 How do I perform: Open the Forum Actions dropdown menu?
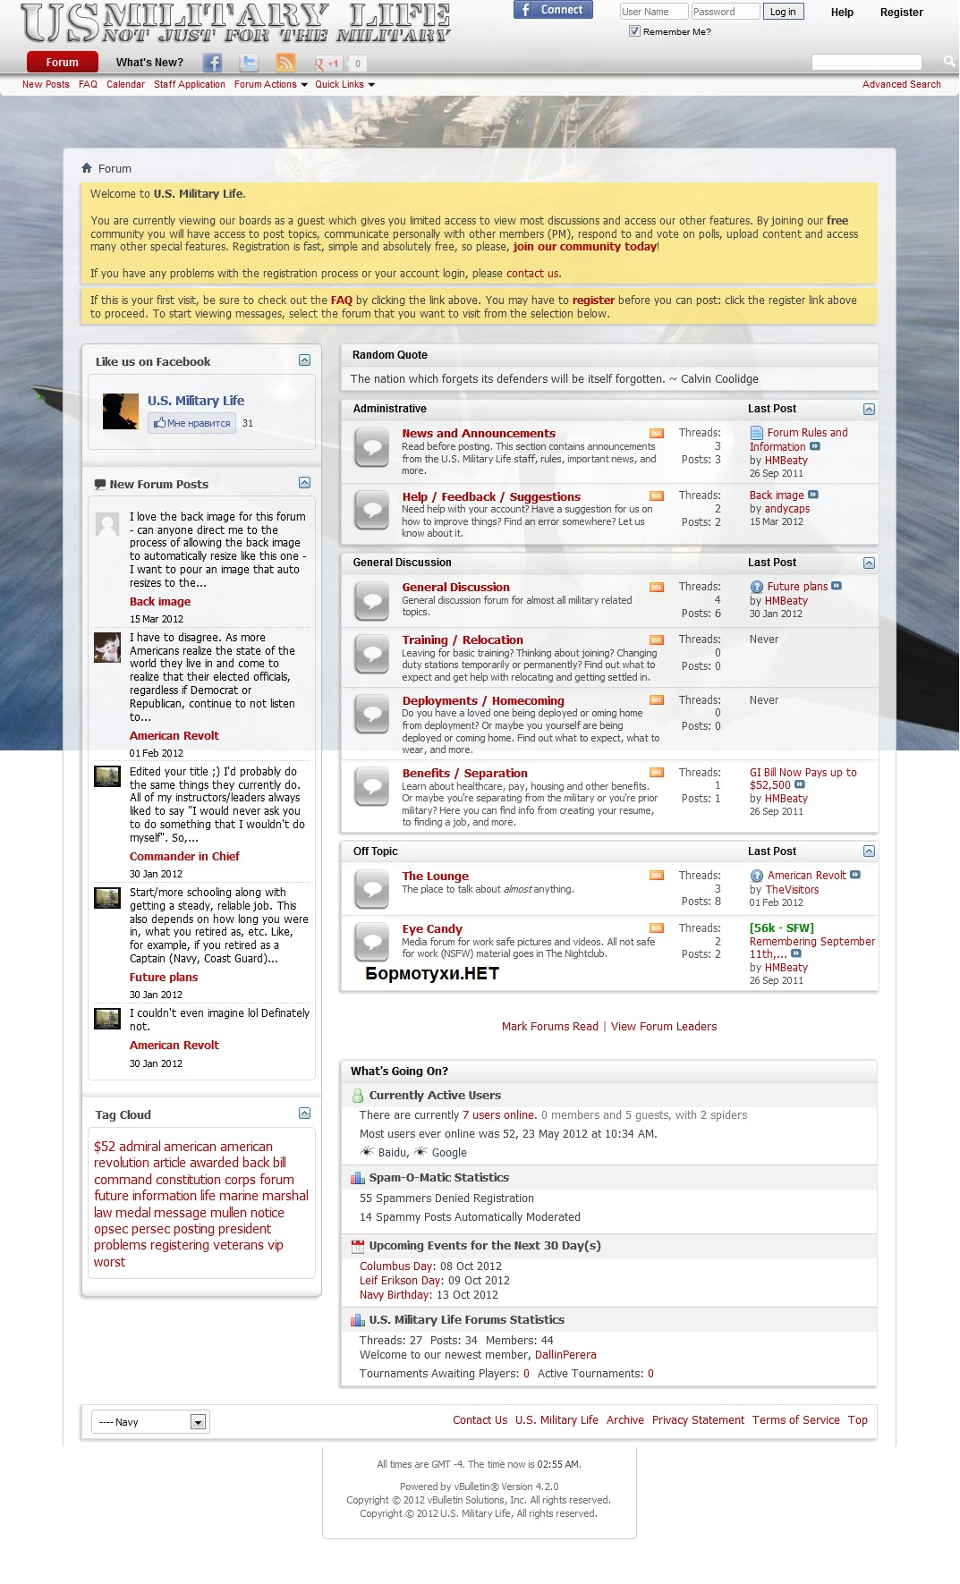[271, 84]
